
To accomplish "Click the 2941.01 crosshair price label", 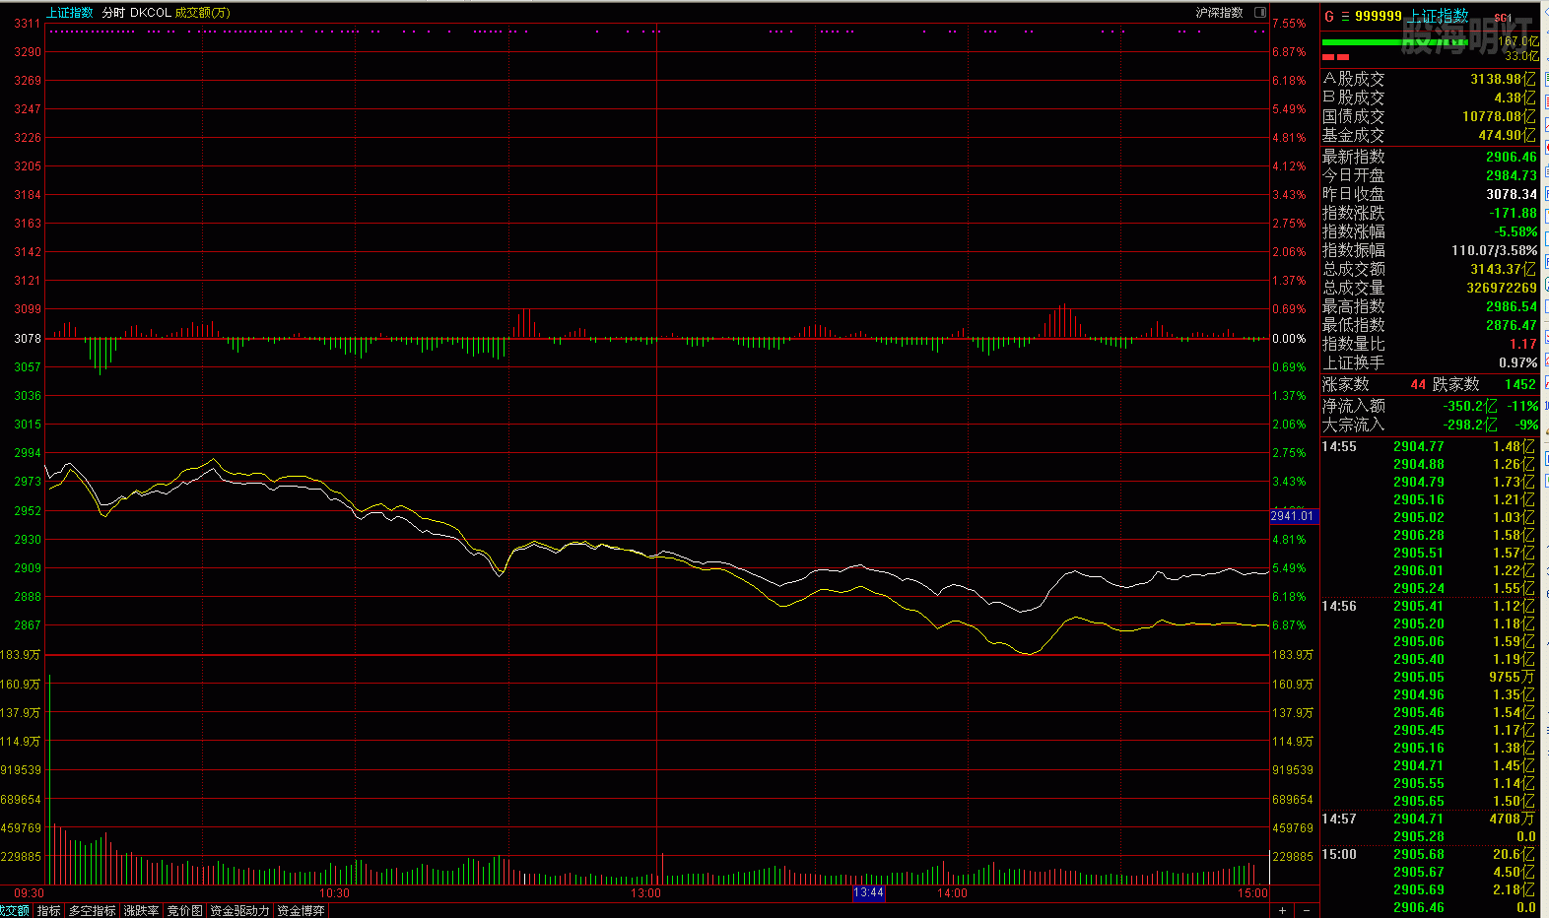I will 1293,516.
